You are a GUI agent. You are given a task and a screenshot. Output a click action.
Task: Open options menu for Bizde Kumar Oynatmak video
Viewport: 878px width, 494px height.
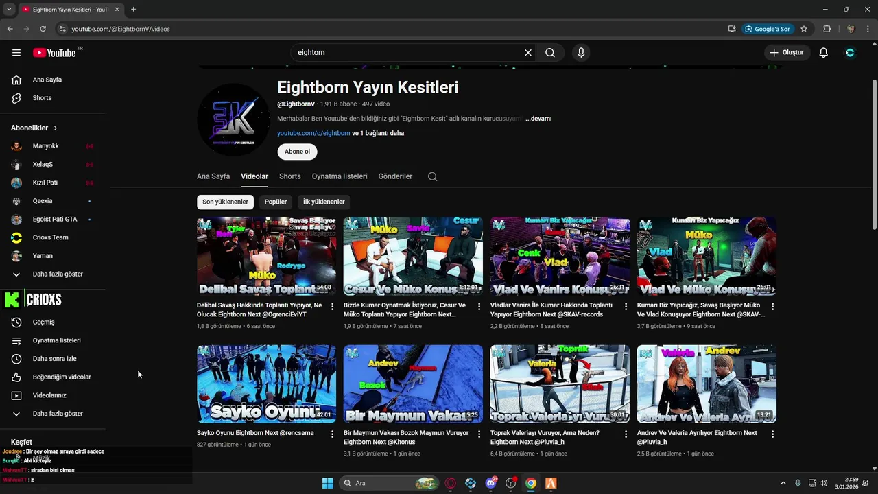(479, 307)
